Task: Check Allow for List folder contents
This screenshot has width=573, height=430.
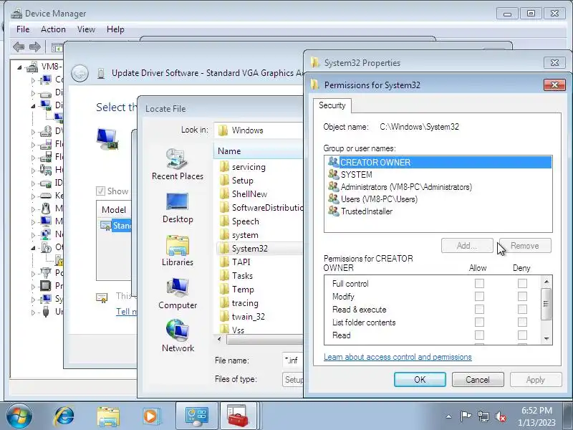Action: click(479, 322)
